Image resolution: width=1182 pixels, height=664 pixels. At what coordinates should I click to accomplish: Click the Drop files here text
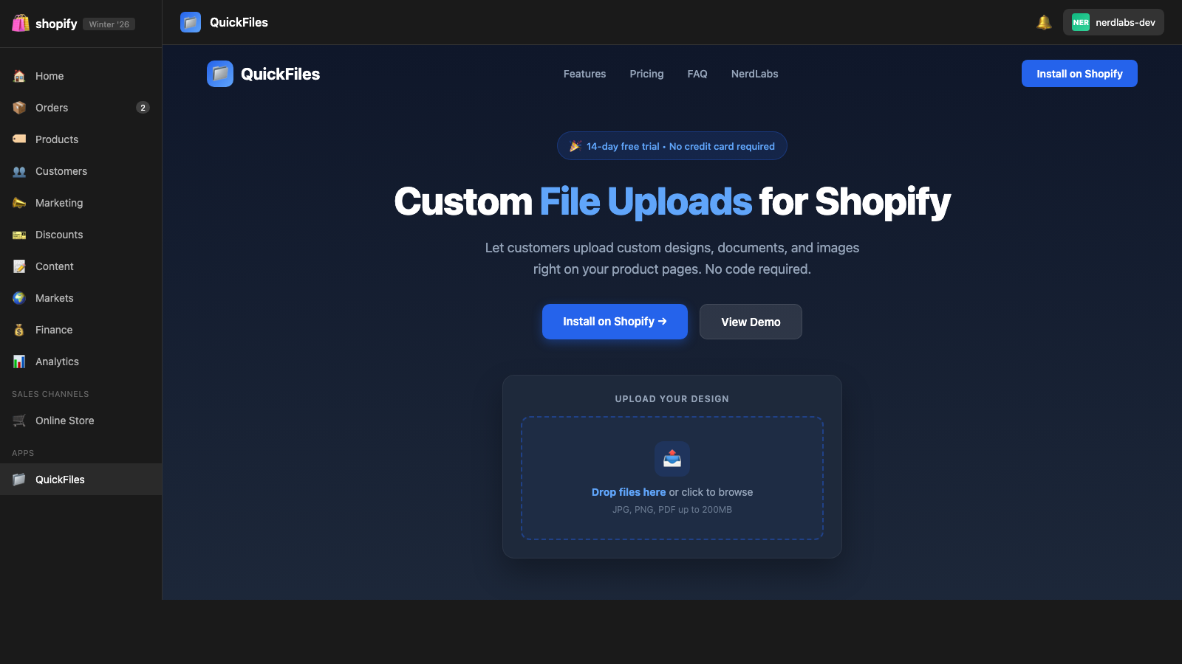pos(629,492)
